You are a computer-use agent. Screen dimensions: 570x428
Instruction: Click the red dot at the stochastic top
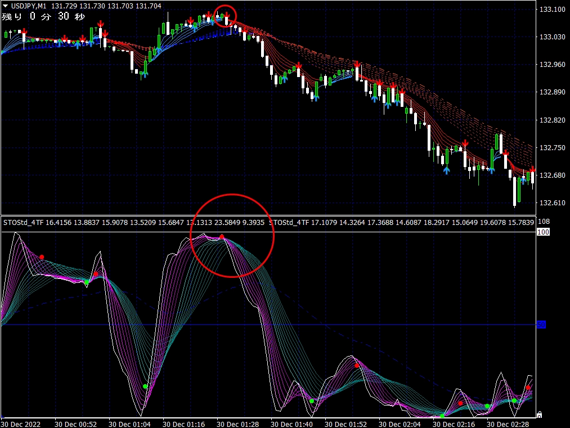click(222, 237)
